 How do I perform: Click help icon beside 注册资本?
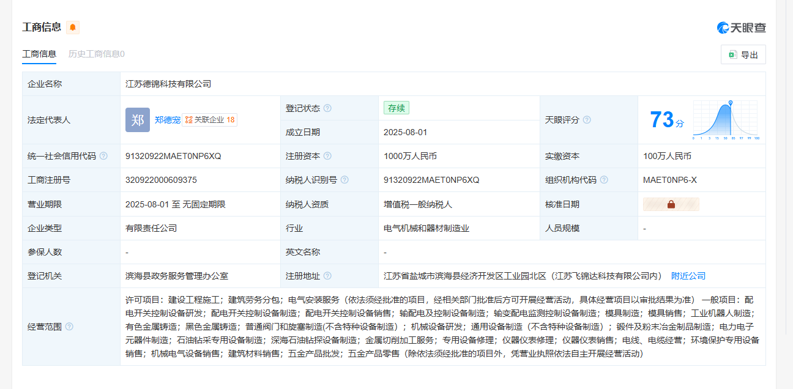(x=327, y=156)
